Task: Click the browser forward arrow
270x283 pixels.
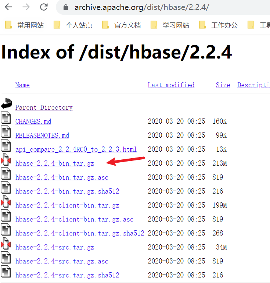Action: point(26,7)
